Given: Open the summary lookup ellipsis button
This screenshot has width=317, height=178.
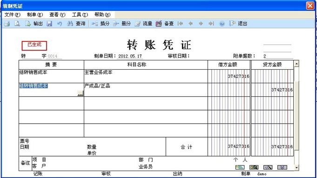Looking at the screenshot, I should point(81,93).
